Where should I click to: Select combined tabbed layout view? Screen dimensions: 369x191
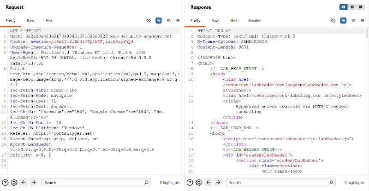point(360,7)
